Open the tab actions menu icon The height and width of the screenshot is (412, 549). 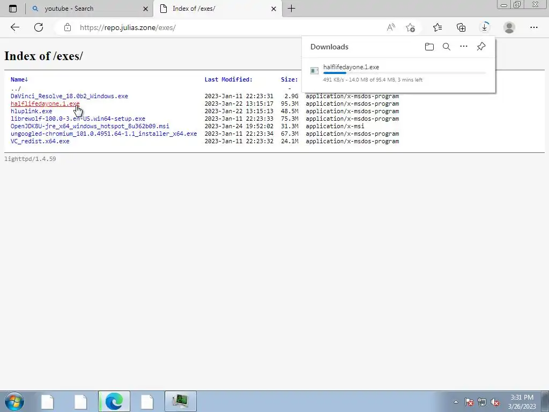click(x=13, y=9)
